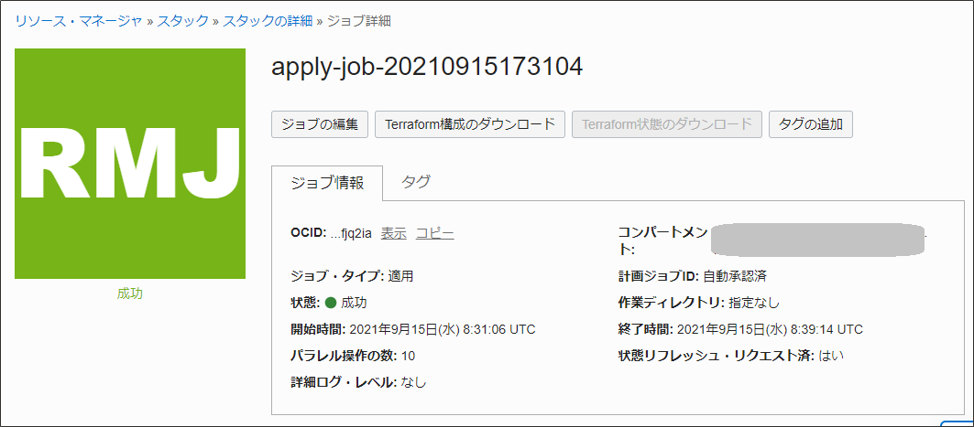
Task: Navigate to スタック in the breadcrumb
Action: [x=182, y=20]
